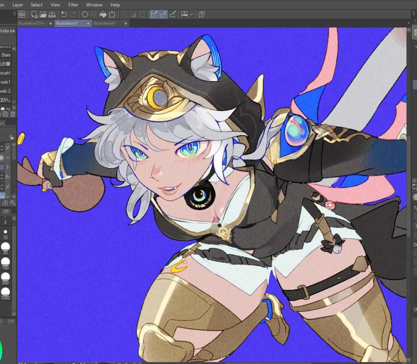Click the Scale/Rotate transform icon
417x364 pixels.
point(112,14)
